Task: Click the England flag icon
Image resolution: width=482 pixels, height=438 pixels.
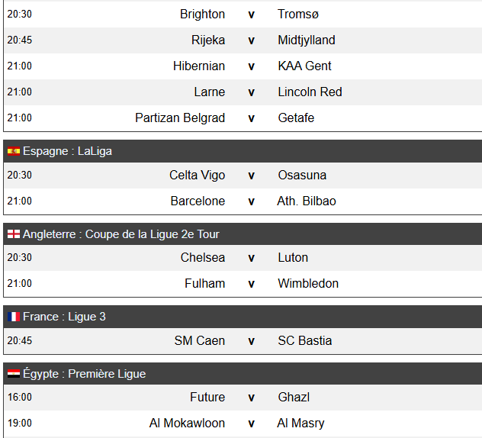Action: pyautogui.click(x=14, y=234)
